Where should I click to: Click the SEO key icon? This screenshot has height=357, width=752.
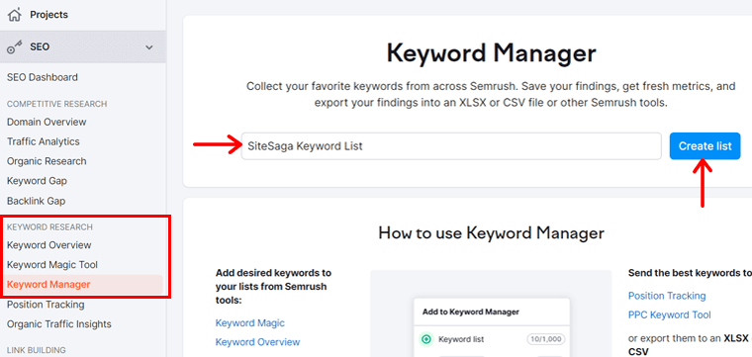[x=15, y=46]
